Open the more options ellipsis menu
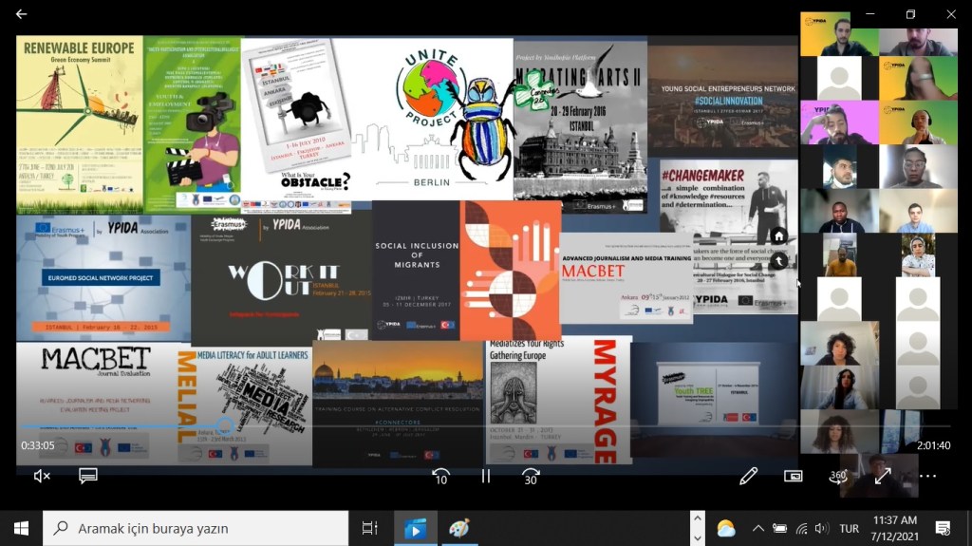Screen dimensions: 972x546 [x=927, y=476]
